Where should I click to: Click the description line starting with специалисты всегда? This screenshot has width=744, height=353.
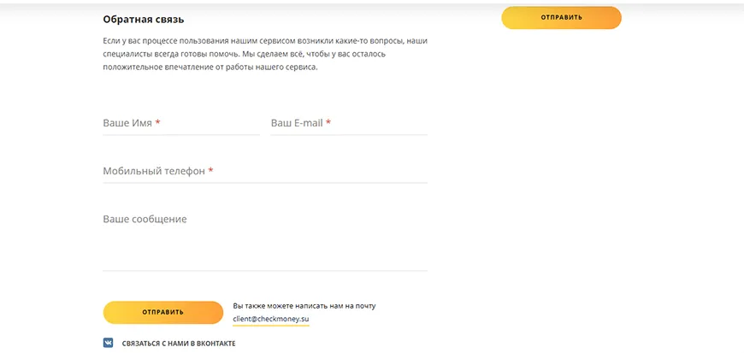pos(244,54)
